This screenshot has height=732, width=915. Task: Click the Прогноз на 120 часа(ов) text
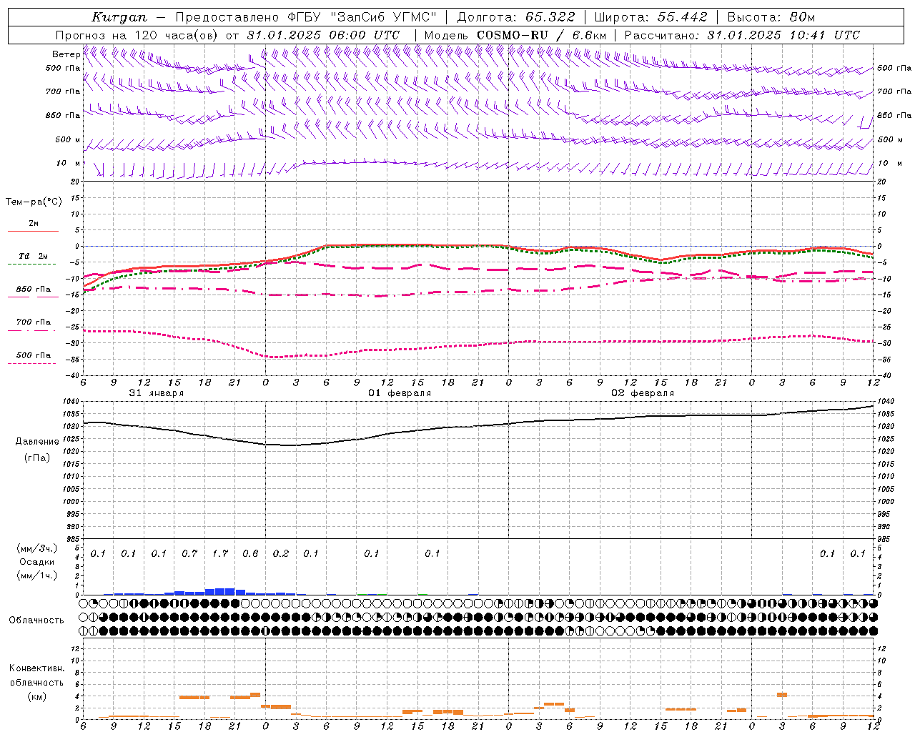[137, 35]
